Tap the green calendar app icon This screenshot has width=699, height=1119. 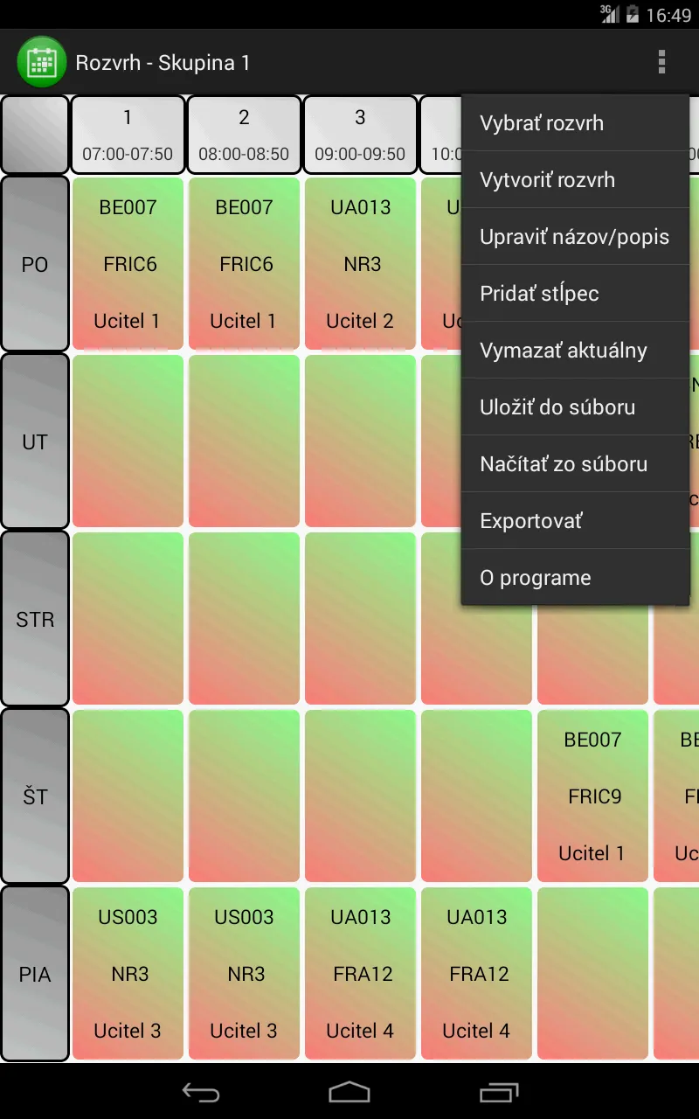(x=42, y=62)
